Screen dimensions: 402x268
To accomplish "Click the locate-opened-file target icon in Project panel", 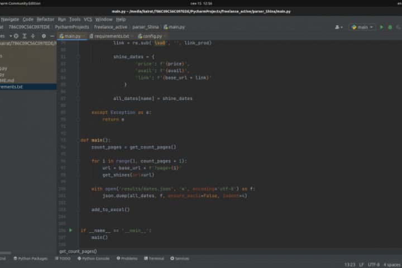I will [x=16, y=36].
